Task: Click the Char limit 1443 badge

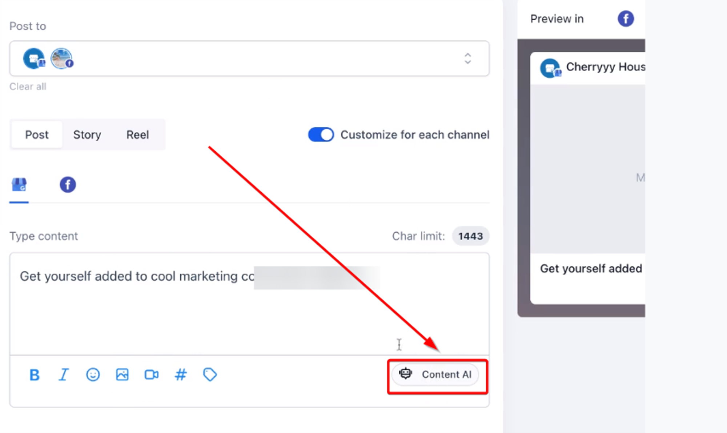Action: pos(470,236)
